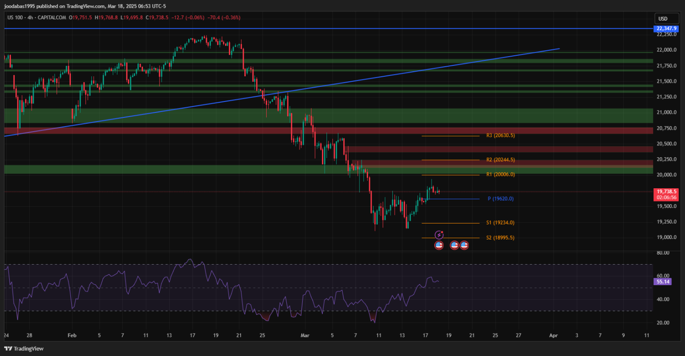This screenshot has height=356, width=685.
Task: Click the 21,250.0 price axis label
Action: (666, 97)
